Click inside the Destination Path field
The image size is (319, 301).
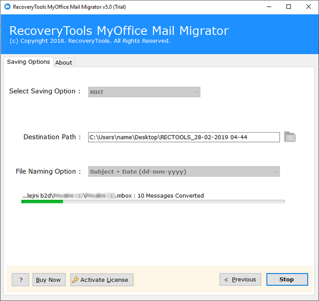[x=184, y=137]
